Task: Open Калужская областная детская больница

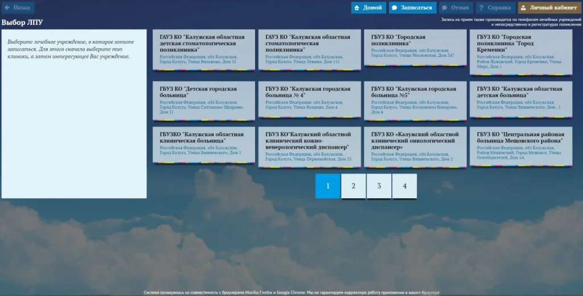Action: coord(520,98)
